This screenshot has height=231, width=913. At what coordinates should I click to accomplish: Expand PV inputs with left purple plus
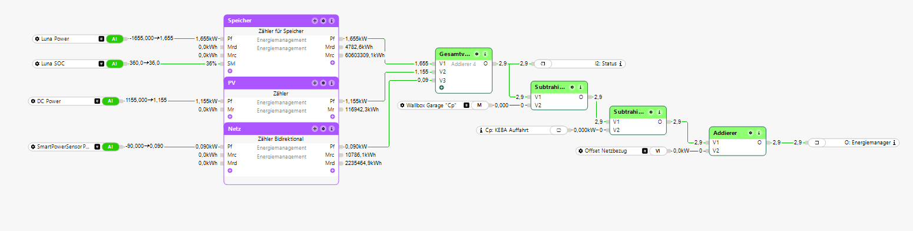[x=230, y=117]
